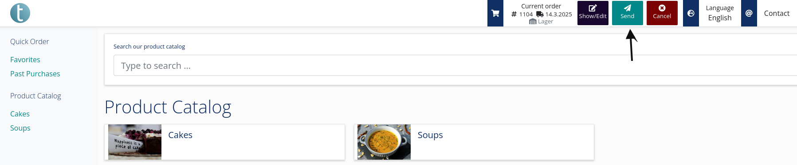Click the shopping cart icon
Image resolution: width=797 pixels, height=165 pixels.
(495, 13)
